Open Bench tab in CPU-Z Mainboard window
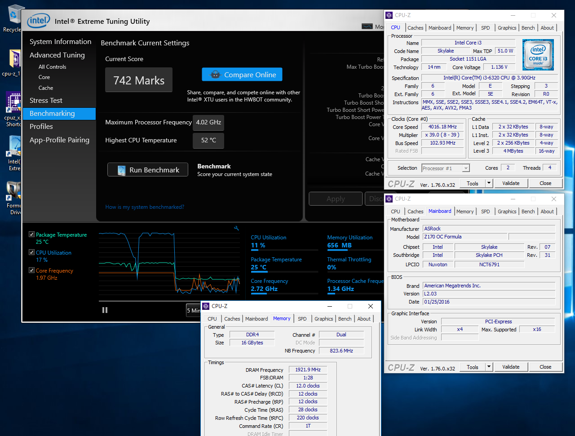 (x=528, y=211)
